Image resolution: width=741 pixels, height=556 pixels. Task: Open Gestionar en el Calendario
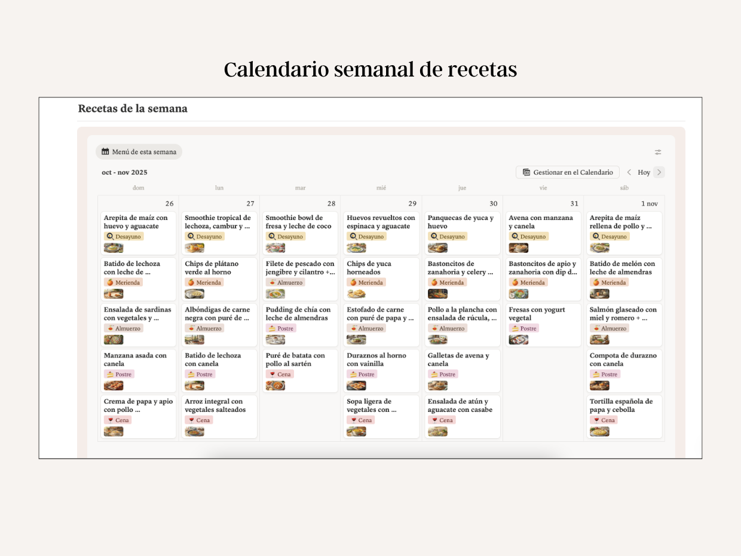[567, 172]
